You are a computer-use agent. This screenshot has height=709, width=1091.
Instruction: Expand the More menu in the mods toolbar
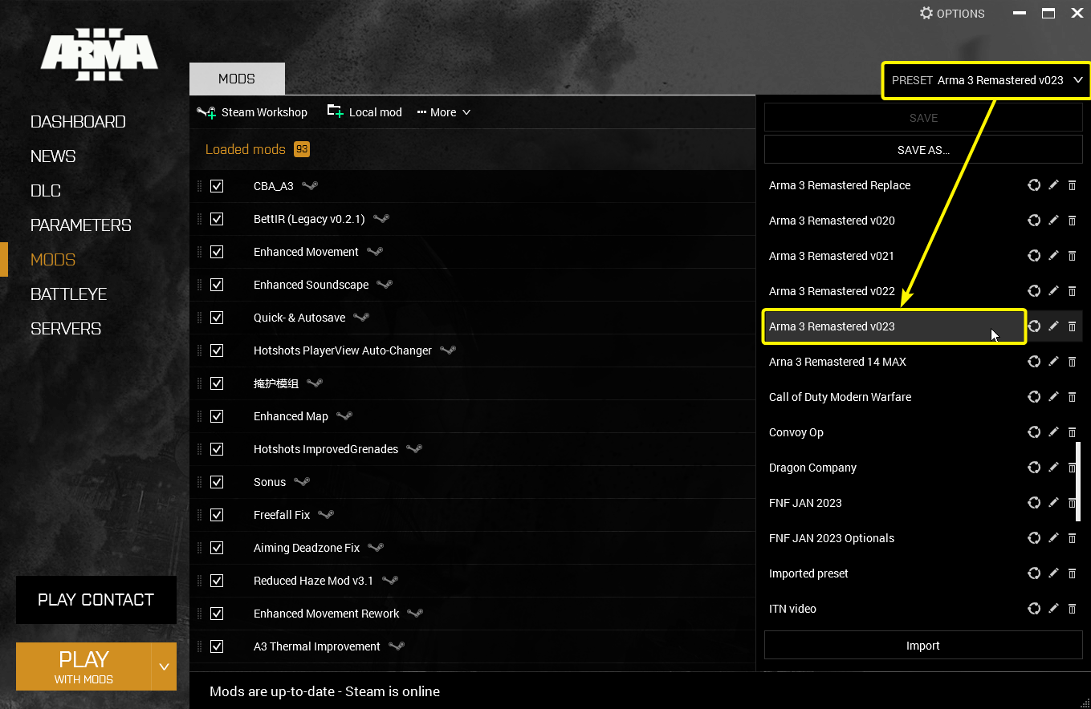coord(444,112)
